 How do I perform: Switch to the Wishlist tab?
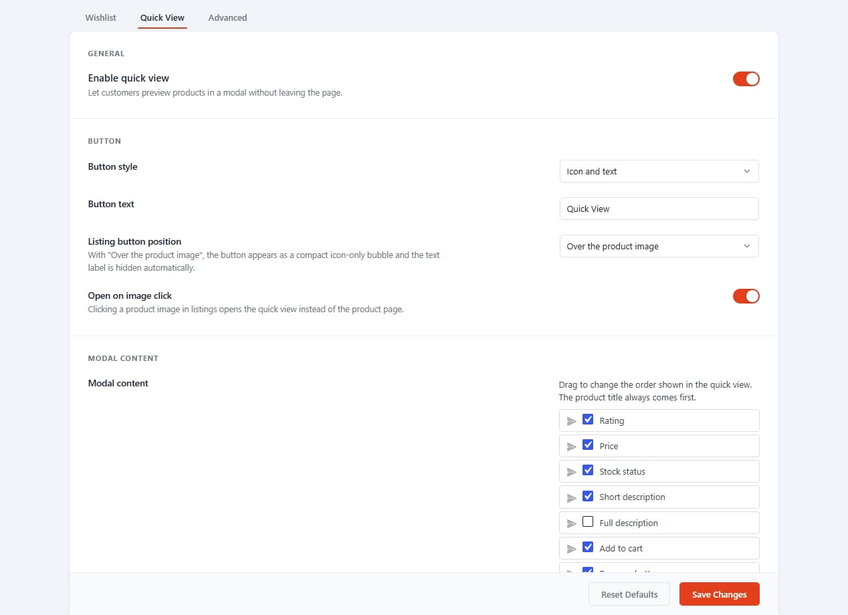(x=101, y=17)
